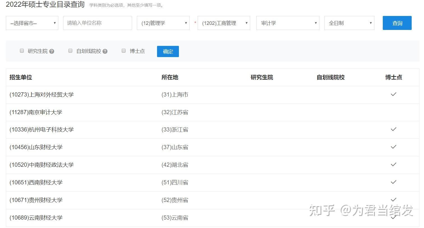Click help icon next to 自划线院校
This screenshot has width=424, height=228.
[105, 51]
